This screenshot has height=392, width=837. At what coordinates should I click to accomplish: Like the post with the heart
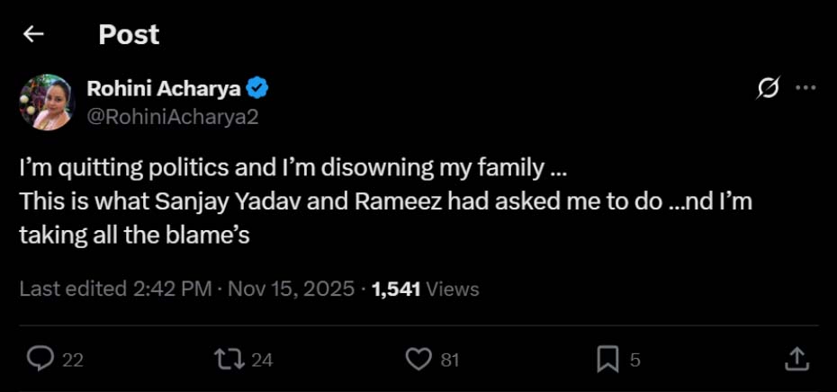pyautogui.click(x=418, y=360)
